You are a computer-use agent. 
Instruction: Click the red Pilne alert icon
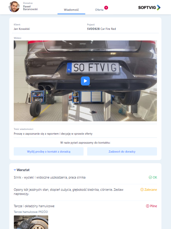[x=148, y=206]
